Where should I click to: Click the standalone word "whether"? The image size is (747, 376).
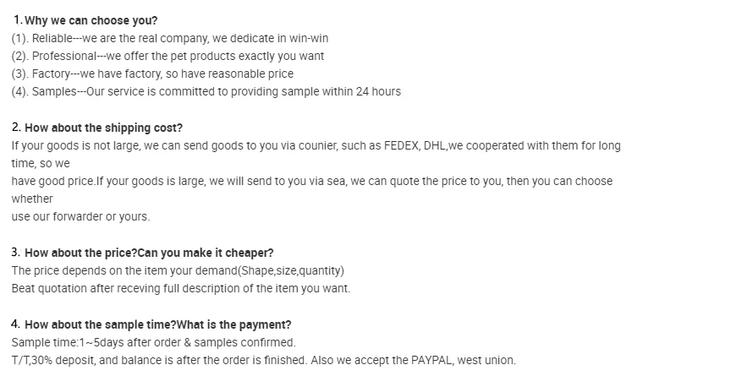coord(32,199)
